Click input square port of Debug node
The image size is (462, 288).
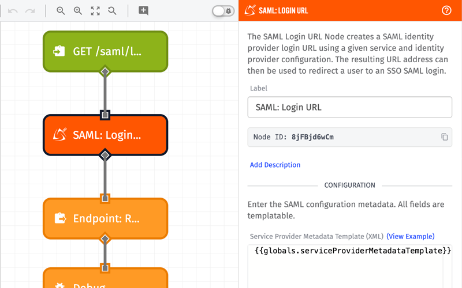click(x=105, y=268)
